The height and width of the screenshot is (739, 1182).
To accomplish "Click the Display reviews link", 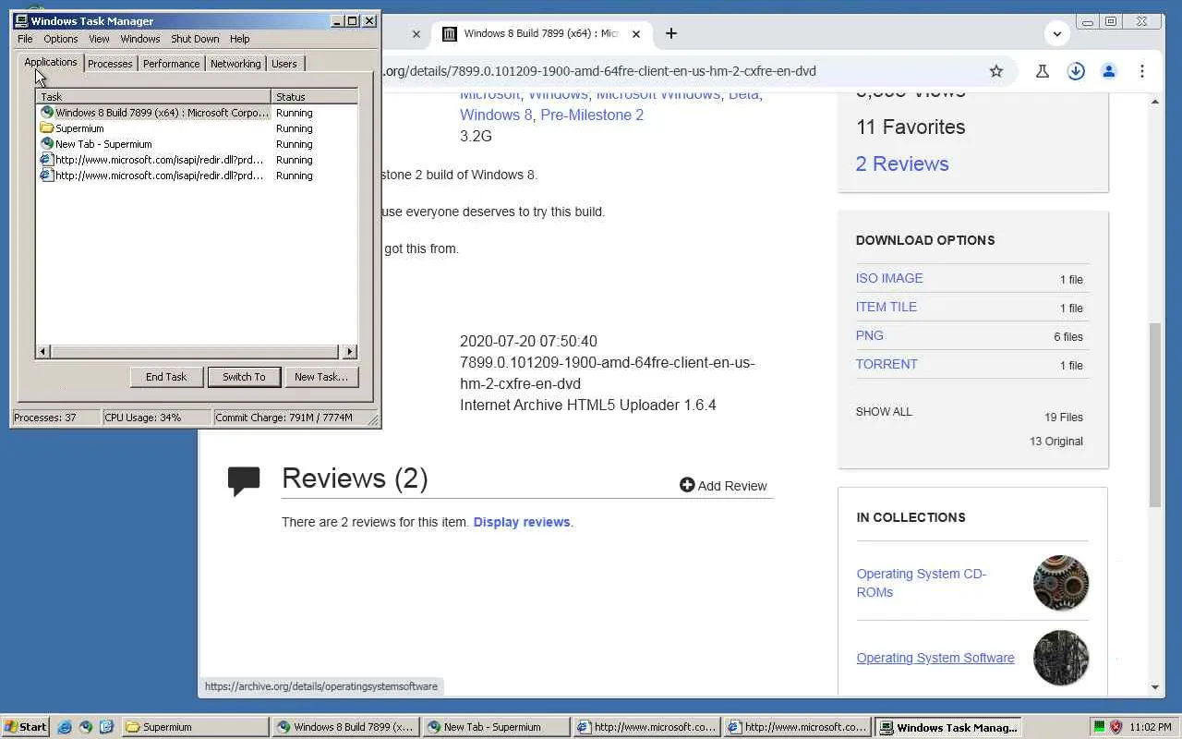I will click(x=522, y=522).
